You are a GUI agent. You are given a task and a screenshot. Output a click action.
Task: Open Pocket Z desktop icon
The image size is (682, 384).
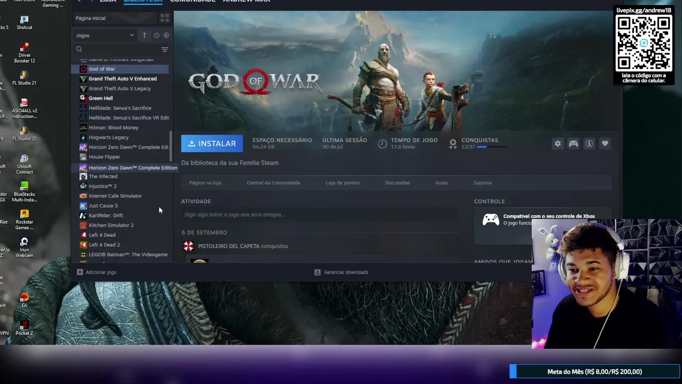tap(24, 328)
